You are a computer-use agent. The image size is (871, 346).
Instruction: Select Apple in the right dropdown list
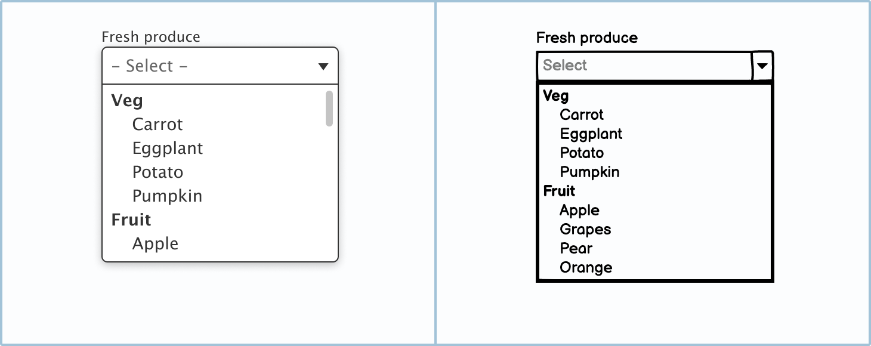click(x=579, y=210)
